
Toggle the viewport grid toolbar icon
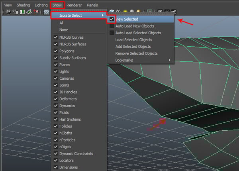pos(47,12)
